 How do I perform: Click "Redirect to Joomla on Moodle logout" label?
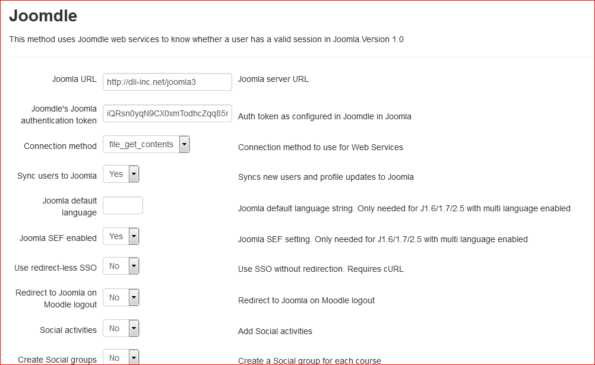[56, 299]
